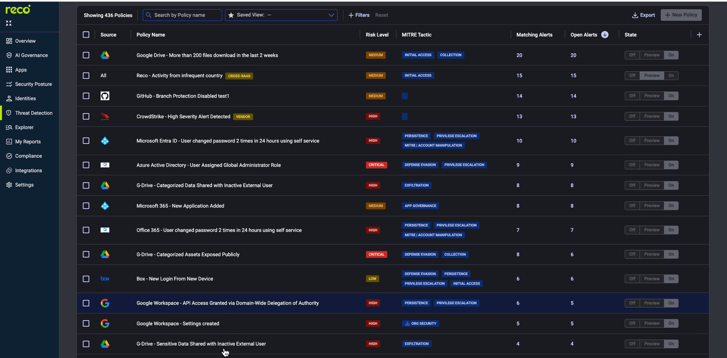Set Box New Login policy to Preview mode

651,279
